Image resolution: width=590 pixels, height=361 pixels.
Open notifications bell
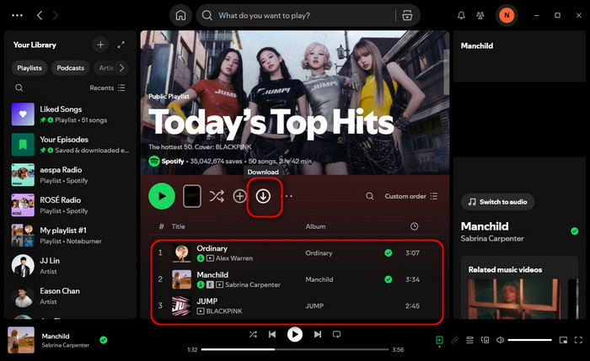coord(461,15)
